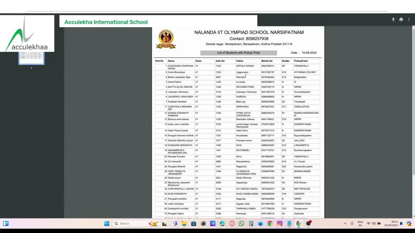Open Task View from the taskbar
This screenshot has height=233, width=415.
click(164, 223)
